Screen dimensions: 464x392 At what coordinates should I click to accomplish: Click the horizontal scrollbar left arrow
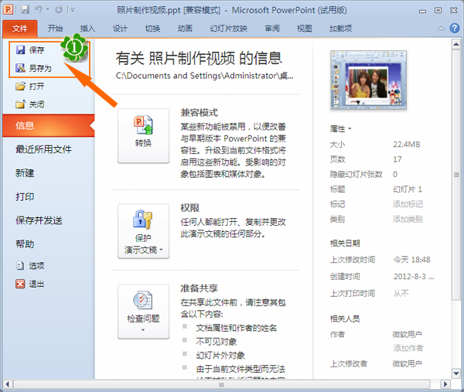click(x=8, y=384)
